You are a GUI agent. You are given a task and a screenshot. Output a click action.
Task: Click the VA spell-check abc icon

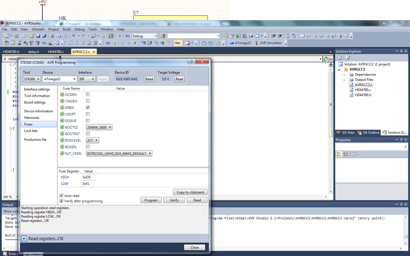50,43
